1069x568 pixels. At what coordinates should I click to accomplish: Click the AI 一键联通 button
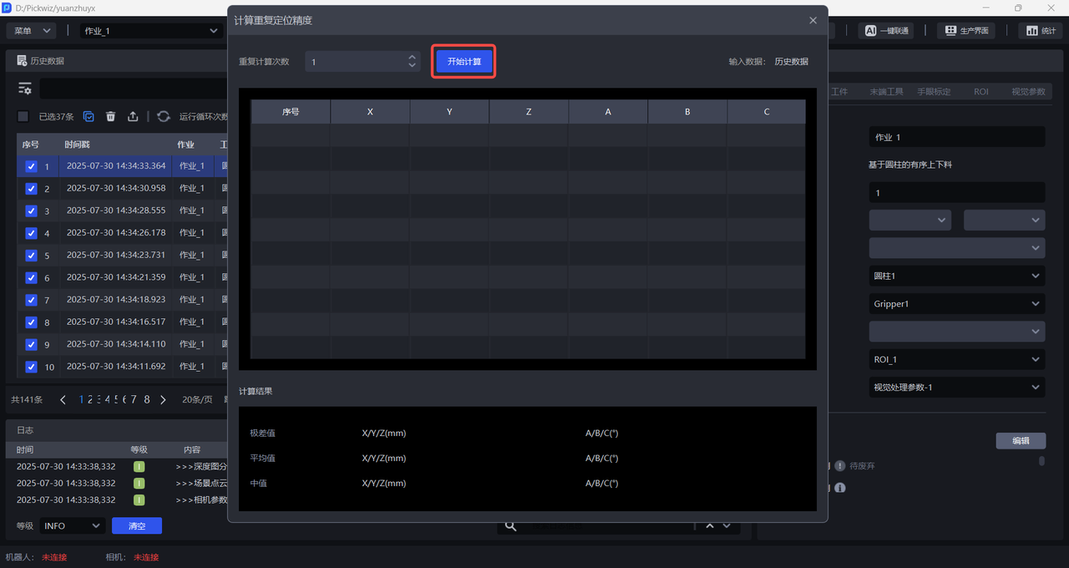(887, 31)
